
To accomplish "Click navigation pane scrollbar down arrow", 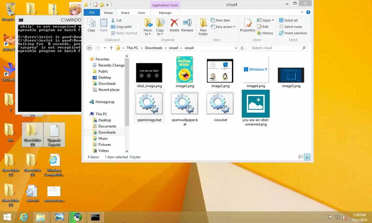I will tap(127, 151).
